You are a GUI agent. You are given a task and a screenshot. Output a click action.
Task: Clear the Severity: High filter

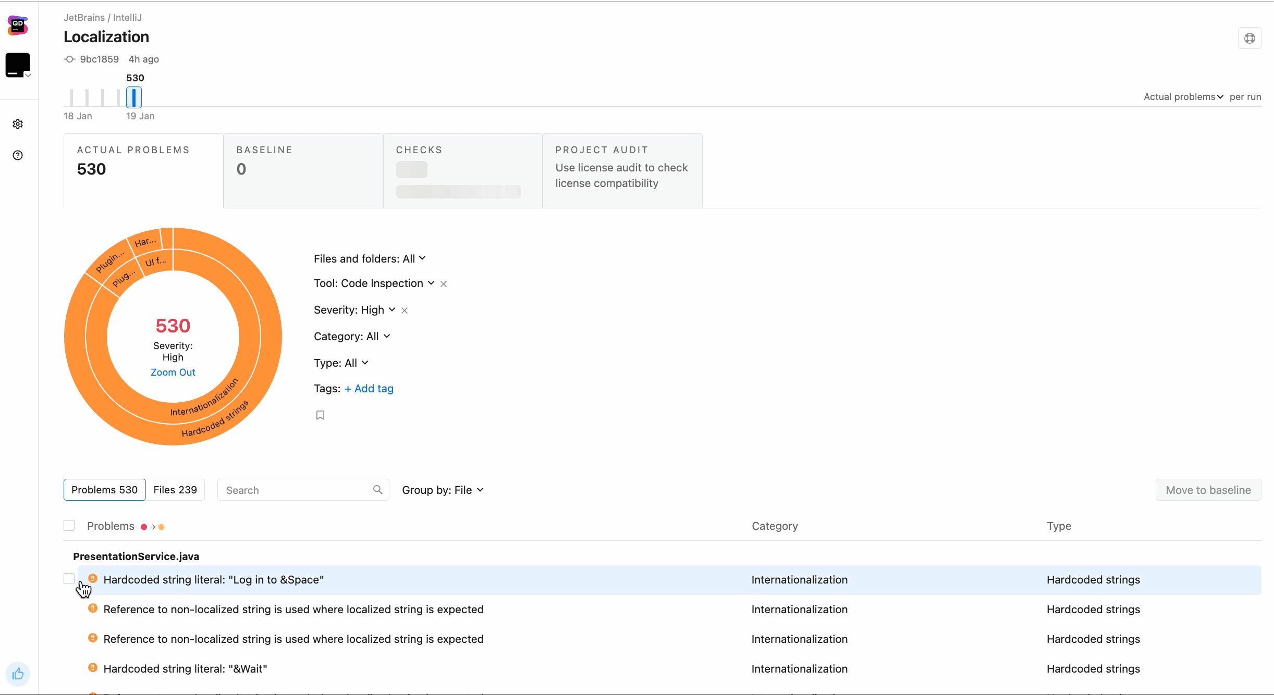[x=405, y=311]
